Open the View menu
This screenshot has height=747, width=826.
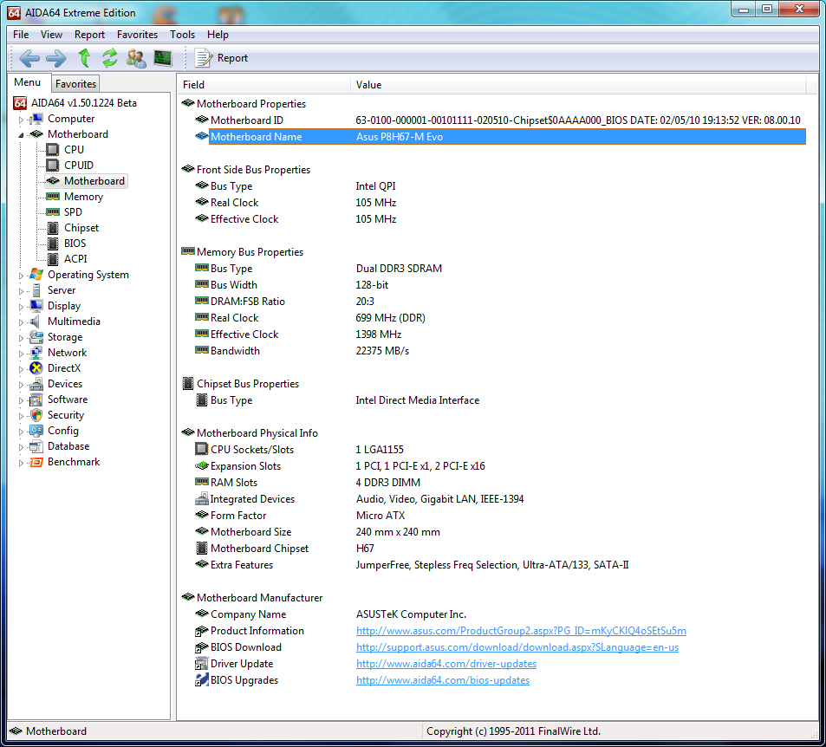point(51,35)
